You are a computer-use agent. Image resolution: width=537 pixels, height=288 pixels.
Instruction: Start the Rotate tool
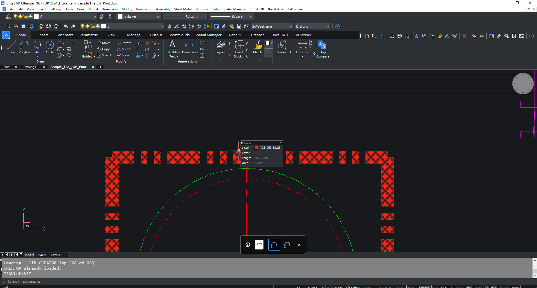click(124, 43)
